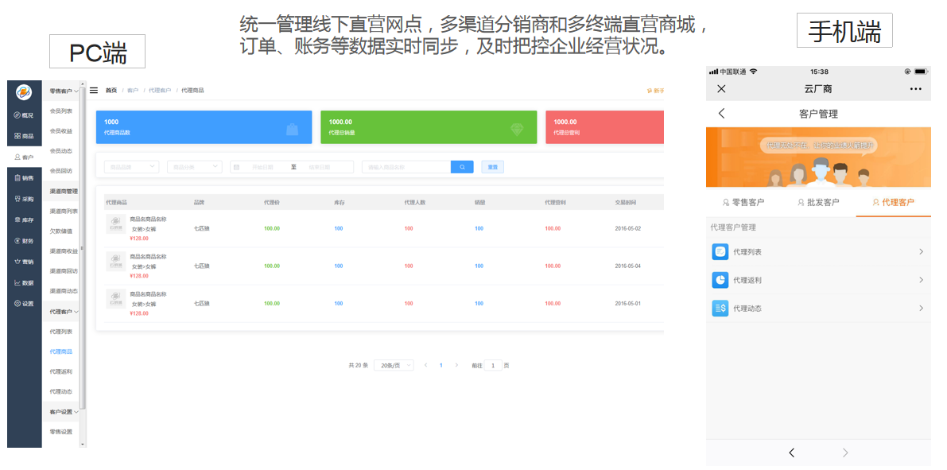
Task: Focus the 请输入商品名称 search field
Action: [x=406, y=167]
